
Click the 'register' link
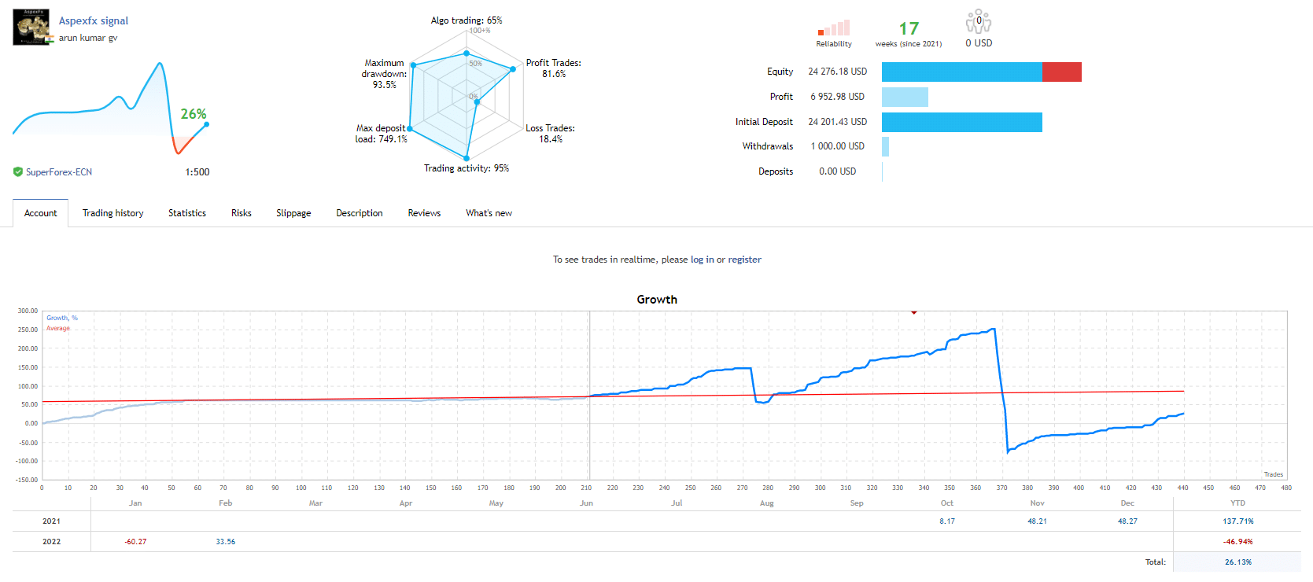point(744,260)
